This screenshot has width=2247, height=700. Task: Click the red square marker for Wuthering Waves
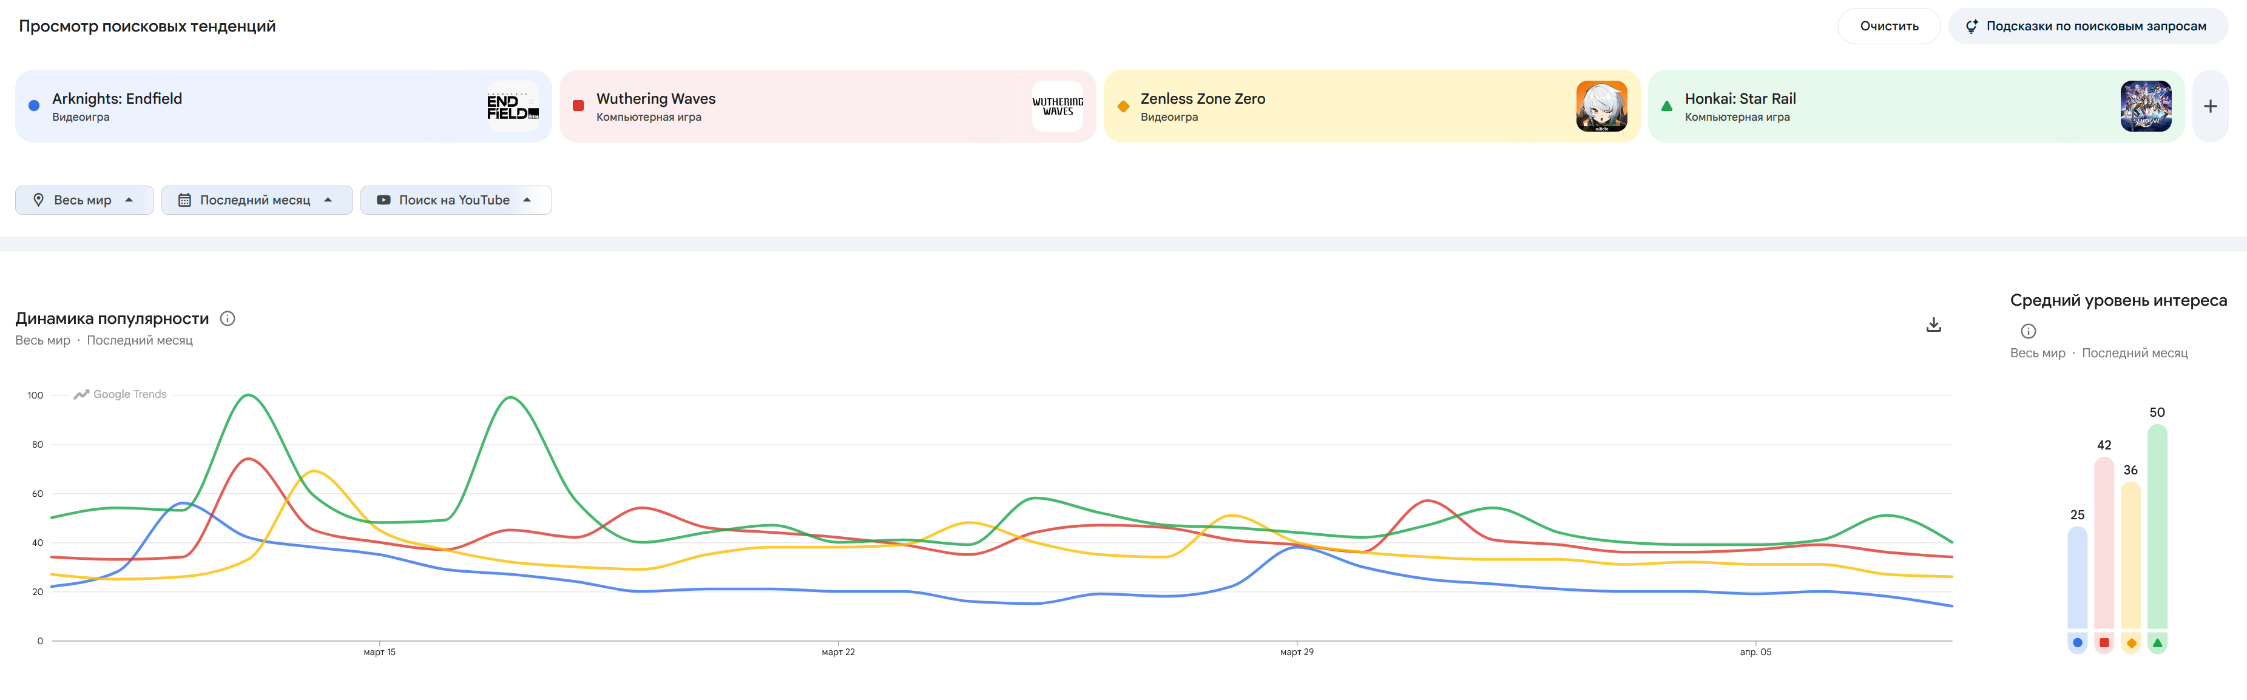point(578,106)
